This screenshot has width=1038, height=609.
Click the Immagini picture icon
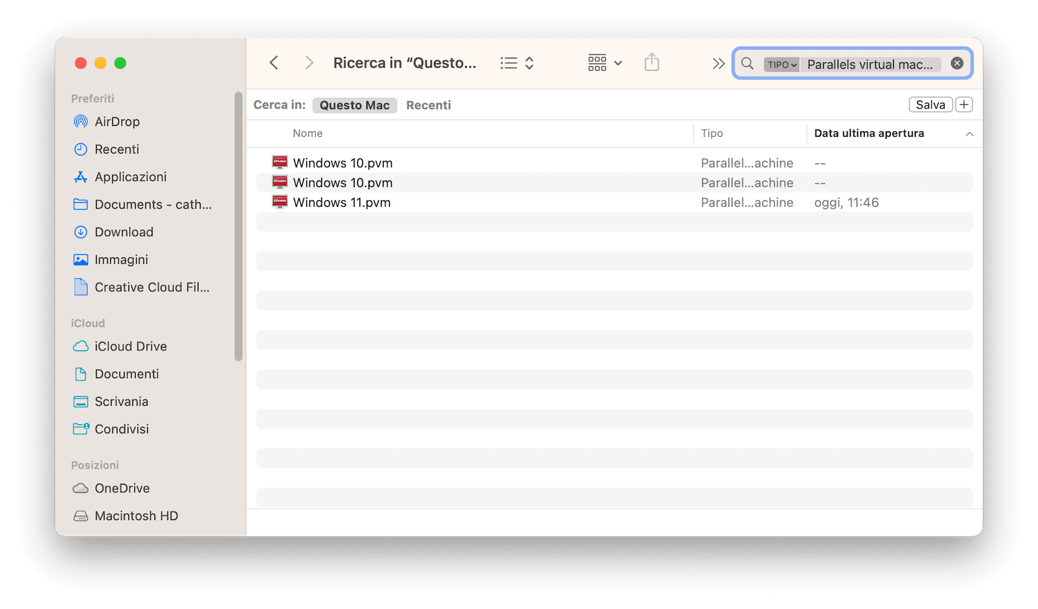80,259
